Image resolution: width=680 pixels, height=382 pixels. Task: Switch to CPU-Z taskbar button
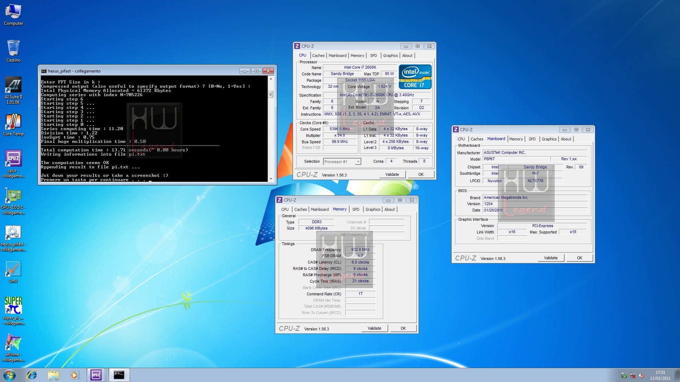point(96,375)
